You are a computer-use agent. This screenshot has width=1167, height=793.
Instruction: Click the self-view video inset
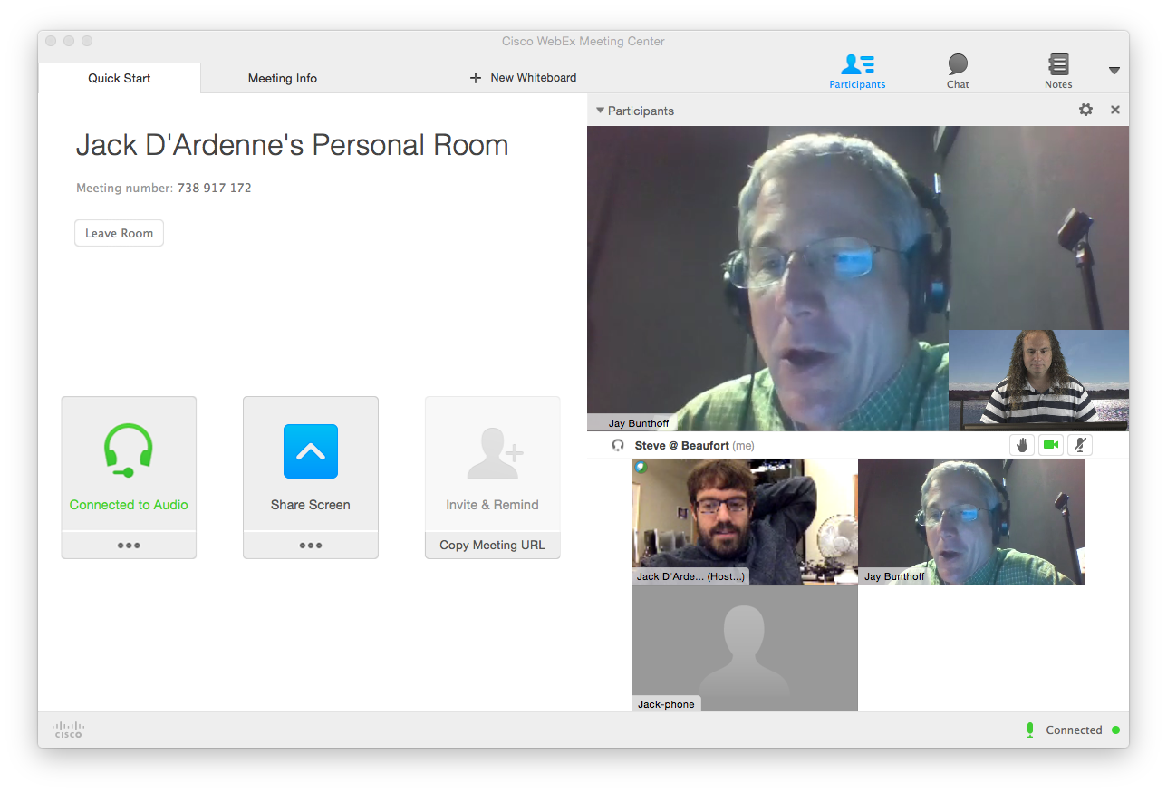click(x=1038, y=380)
